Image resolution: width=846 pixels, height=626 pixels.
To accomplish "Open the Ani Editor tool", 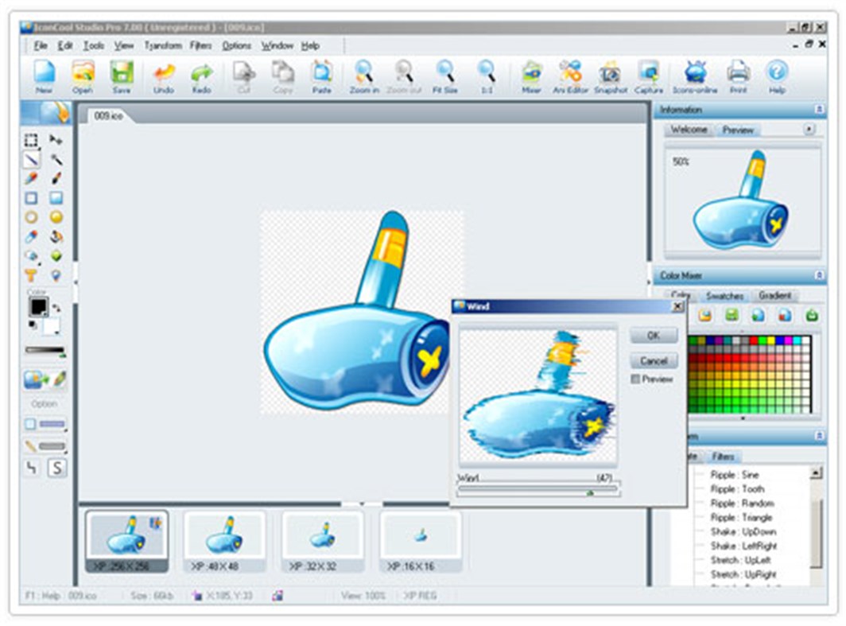I will click(570, 76).
